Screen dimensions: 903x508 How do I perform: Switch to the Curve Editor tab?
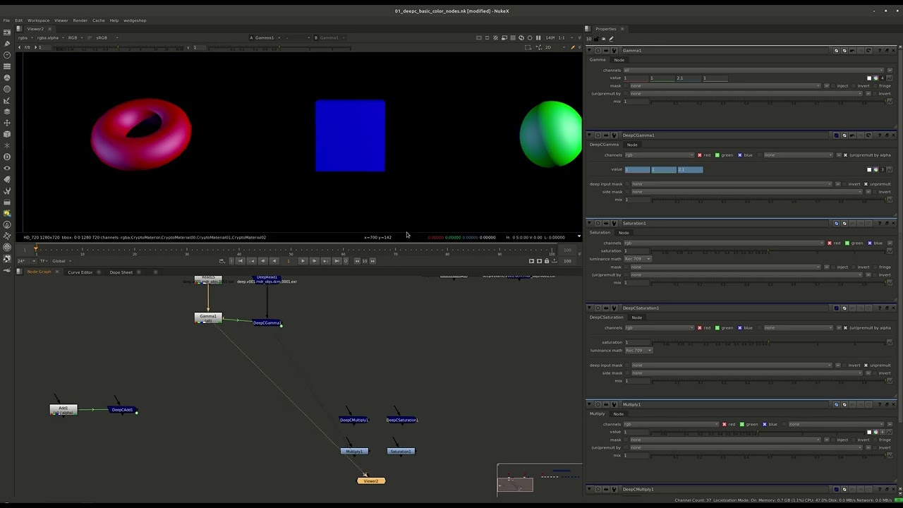pyautogui.click(x=80, y=272)
